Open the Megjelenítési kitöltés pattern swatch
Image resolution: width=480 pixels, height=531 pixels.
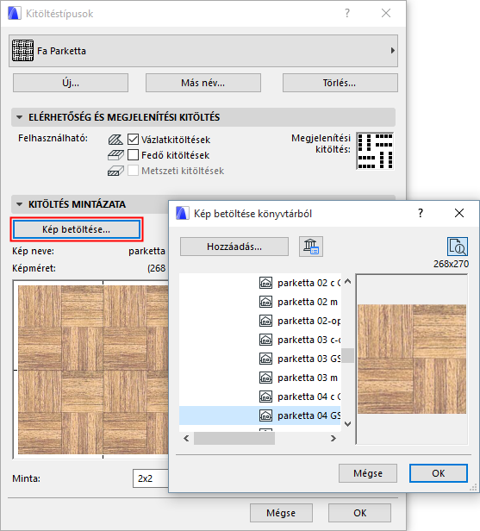tap(375, 151)
